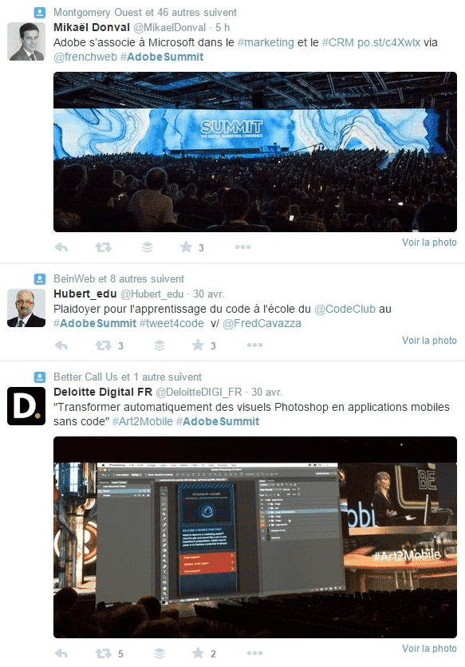This screenshot has height=667, width=465.
Task: Open the @frenchweb mention
Action: 85,57
